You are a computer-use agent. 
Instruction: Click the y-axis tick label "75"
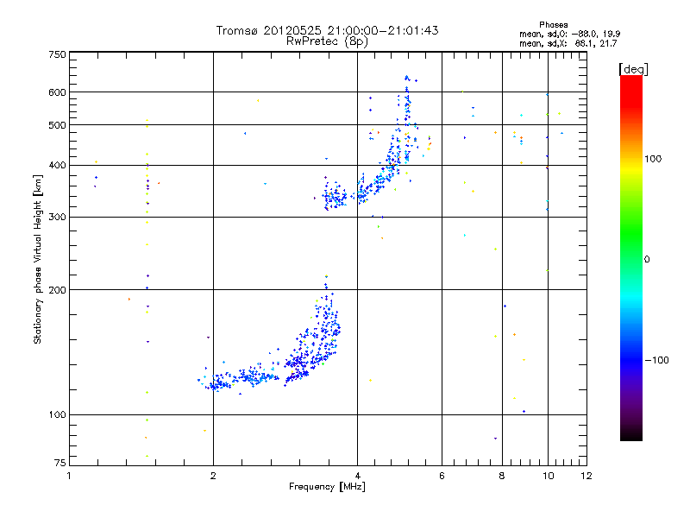(60, 463)
